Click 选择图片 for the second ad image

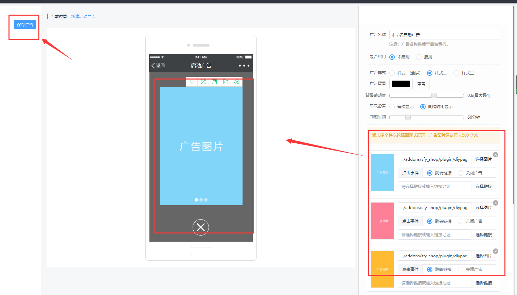[483, 207]
